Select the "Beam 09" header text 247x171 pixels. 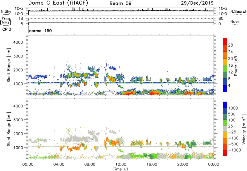pyautogui.click(x=120, y=3)
